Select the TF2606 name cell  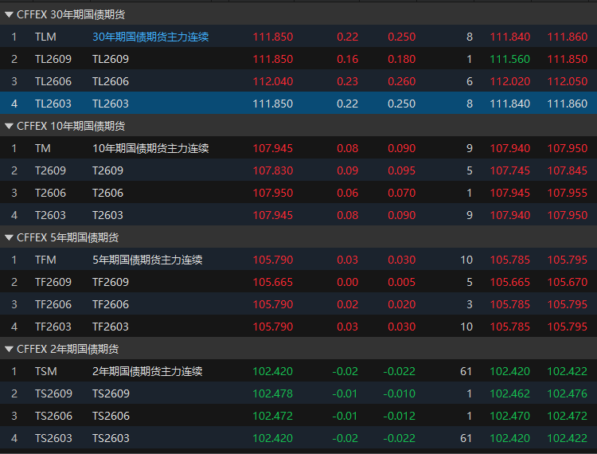[x=111, y=304]
